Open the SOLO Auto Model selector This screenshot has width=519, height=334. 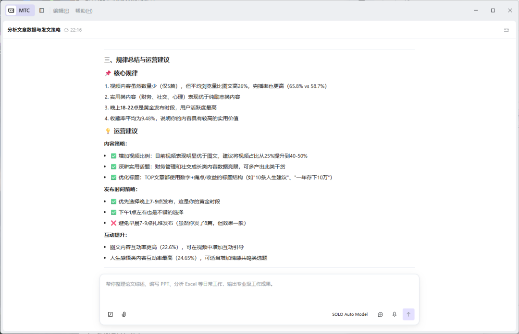pyautogui.click(x=350, y=314)
